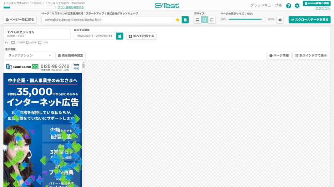
Task: Click the 2020/06/11 - 2020/06/13 date field
Action: 95,36
